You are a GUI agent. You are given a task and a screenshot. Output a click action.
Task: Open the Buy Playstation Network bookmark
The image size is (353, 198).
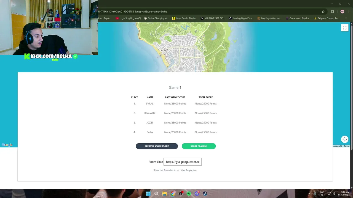pyautogui.click(x=269, y=18)
